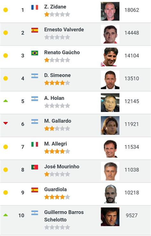Open Z. Zidane's profile photo

(x=110, y=11)
